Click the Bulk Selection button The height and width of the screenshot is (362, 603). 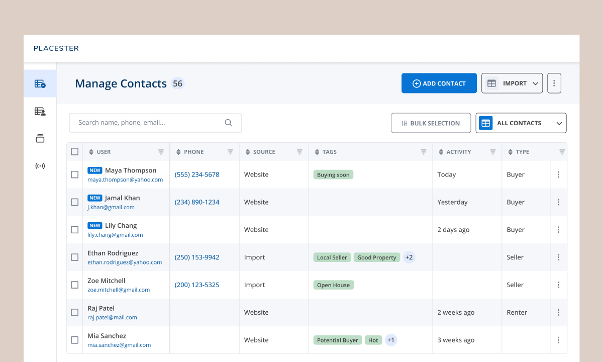(431, 123)
